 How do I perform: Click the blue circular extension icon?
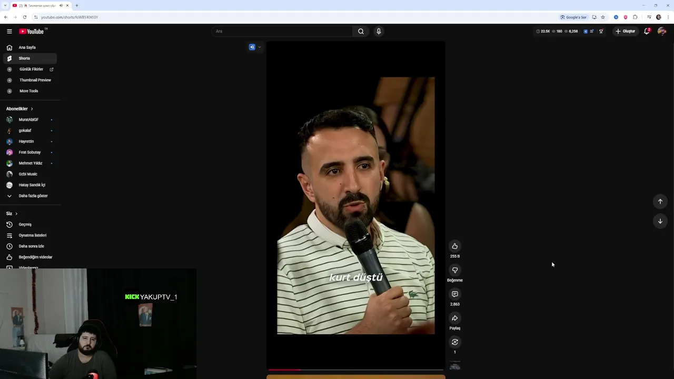pos(616,17)
